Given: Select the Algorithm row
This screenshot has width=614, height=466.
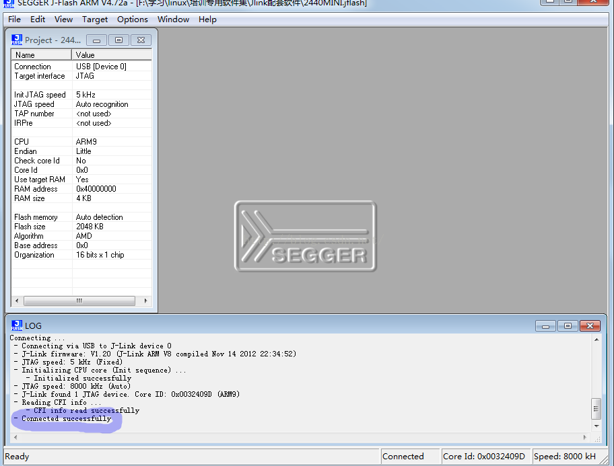Looking at the screenshot, I should tap(81, 235).
